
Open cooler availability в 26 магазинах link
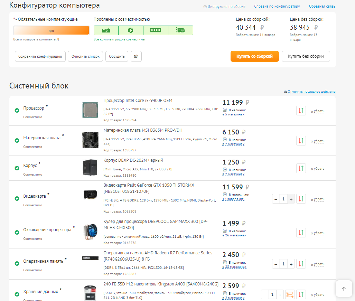pyautogui.click(x=234, y=235)
